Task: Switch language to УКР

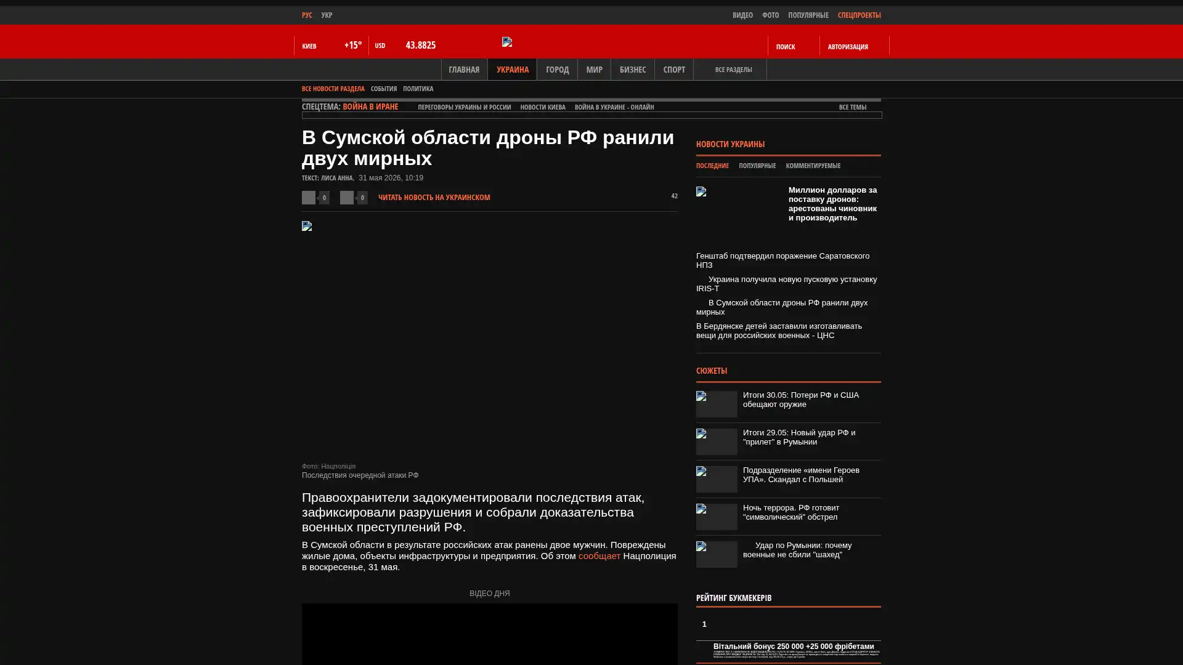Action: pos(327,15)
